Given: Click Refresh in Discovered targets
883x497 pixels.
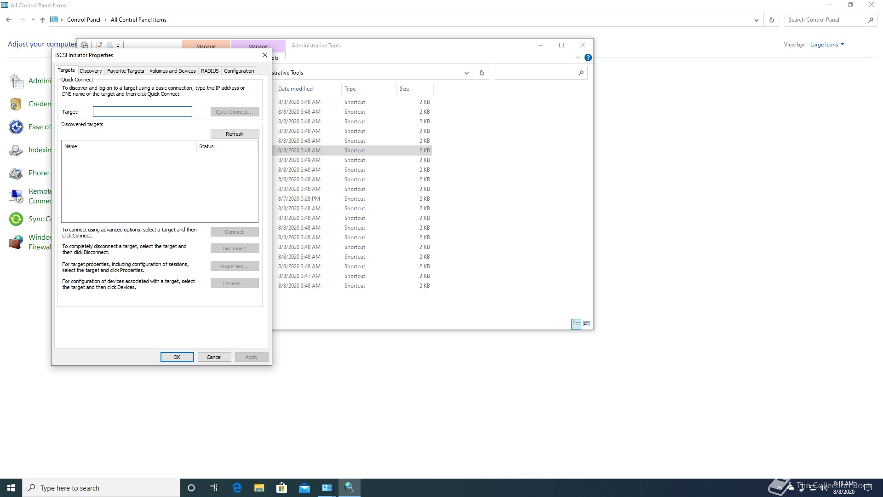Looking at the screenshot, I should tap(235, 134).
